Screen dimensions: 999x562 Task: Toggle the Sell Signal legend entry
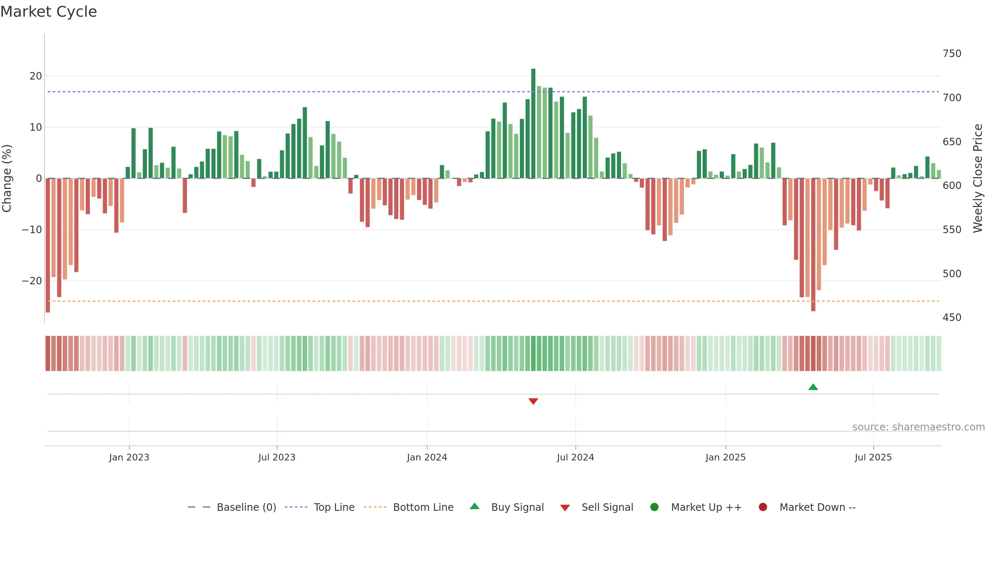click(x=596, y=507)
